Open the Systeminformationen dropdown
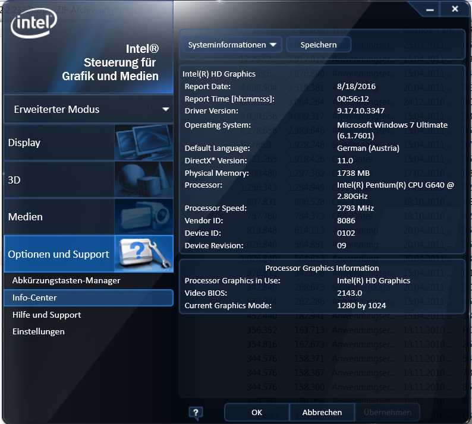The height and width of the screenshot is (424, 472). [232, 45]
